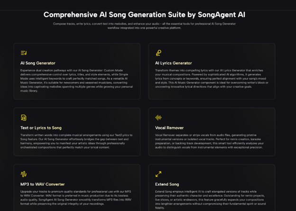Screen dimensions: 296x211
Task: Select the Vocal Remover title
Action: tap(169, 128)
